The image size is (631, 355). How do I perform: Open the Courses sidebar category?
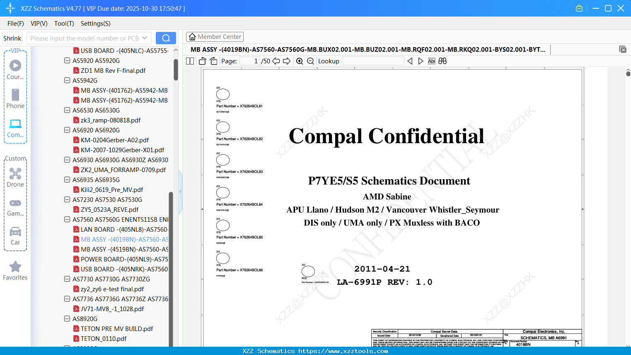tap(15, 70)
